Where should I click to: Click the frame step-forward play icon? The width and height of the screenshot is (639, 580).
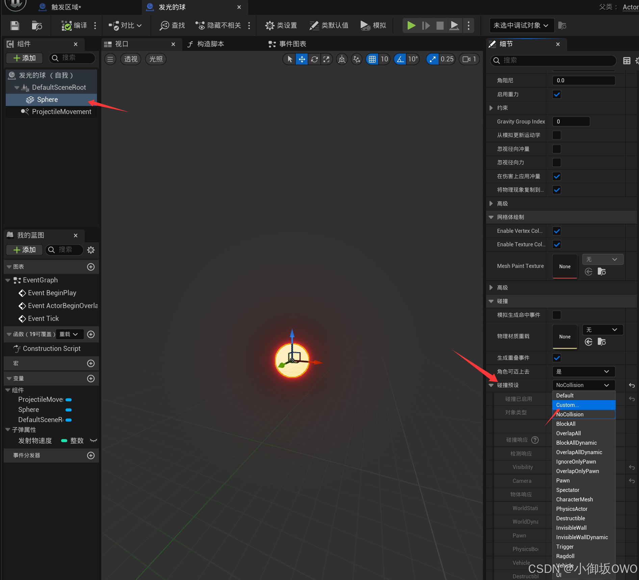pos(426,26)
